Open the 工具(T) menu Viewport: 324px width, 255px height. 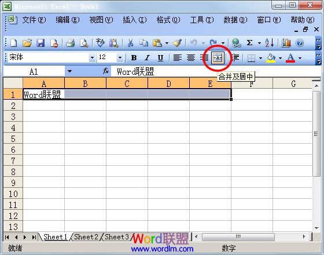(202, 20)
